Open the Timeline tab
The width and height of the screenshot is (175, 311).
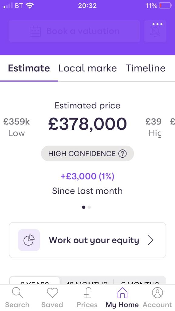(146, 68)
